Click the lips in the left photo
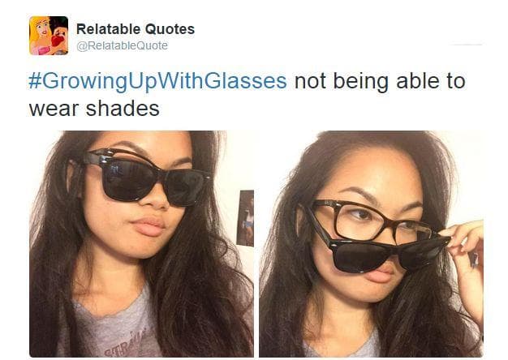This screenshot has height=360, width=508. point(148,227)
